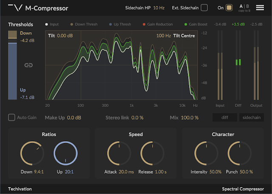Click copy to B
272x194 pixels.
tap(244, 11)
